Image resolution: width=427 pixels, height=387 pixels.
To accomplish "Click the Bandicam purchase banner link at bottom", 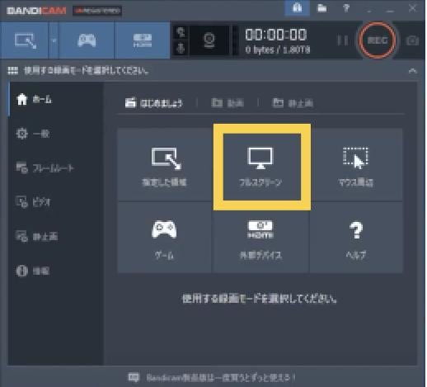I will point(212,377).
